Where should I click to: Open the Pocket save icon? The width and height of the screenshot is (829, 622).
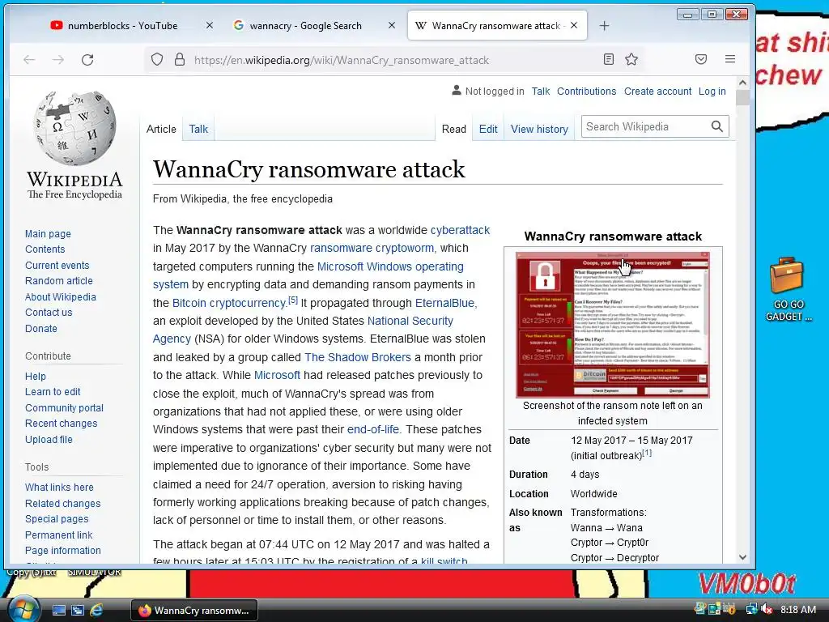[701, 59]
